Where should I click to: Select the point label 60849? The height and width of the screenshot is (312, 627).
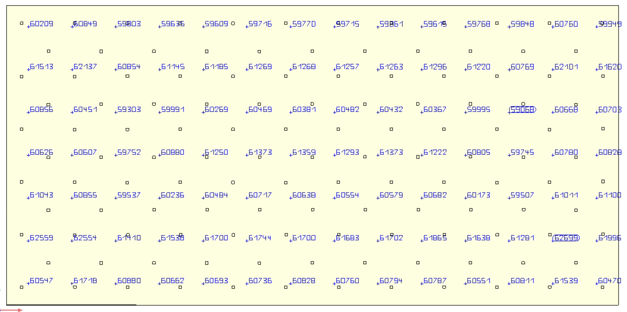(85, 24)
